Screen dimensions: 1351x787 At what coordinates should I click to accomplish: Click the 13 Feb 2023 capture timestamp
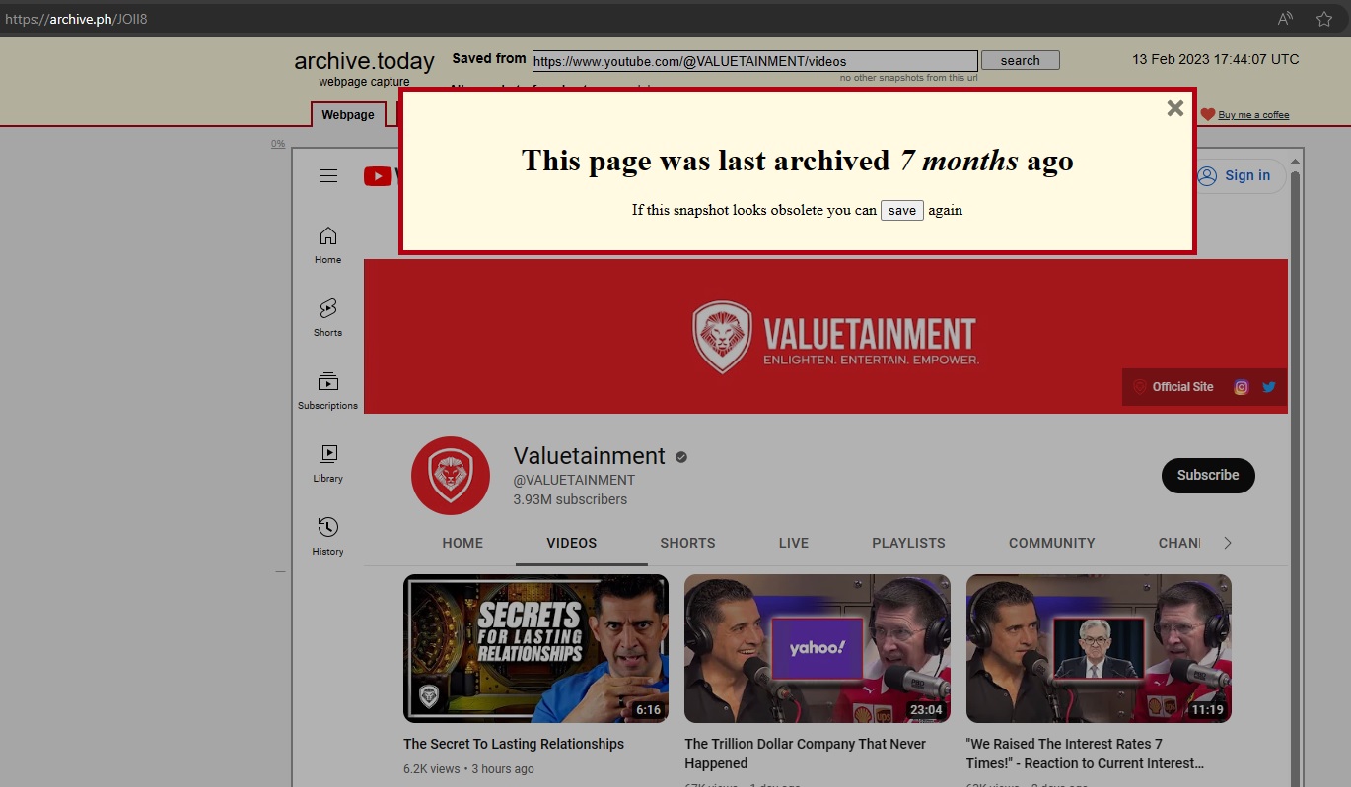[1215, 59]
